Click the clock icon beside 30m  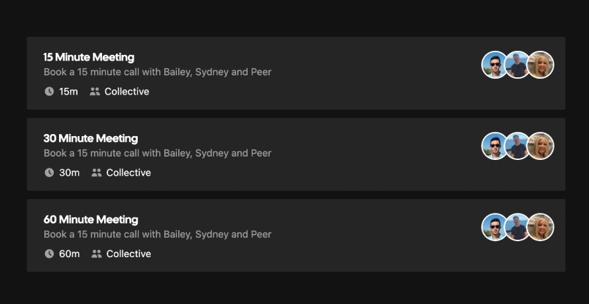point(49,172)
